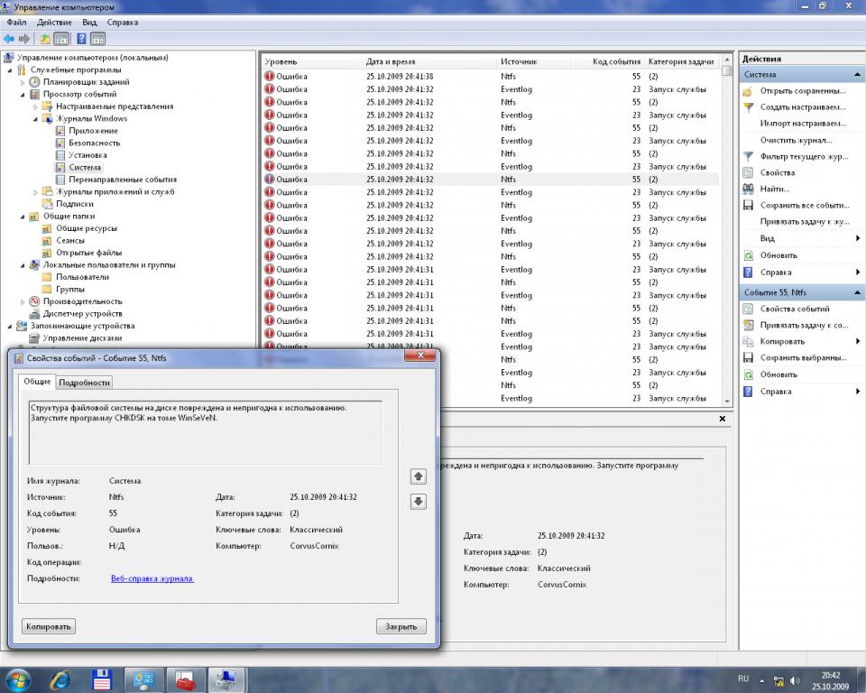Select Открытые файлы in the tree
The image size is (866, 693).
click(89, 253)
